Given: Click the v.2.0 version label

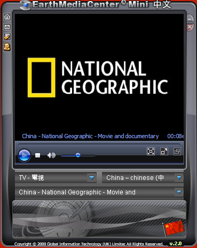Looking at the screenshot, I should tap(176, 244).
